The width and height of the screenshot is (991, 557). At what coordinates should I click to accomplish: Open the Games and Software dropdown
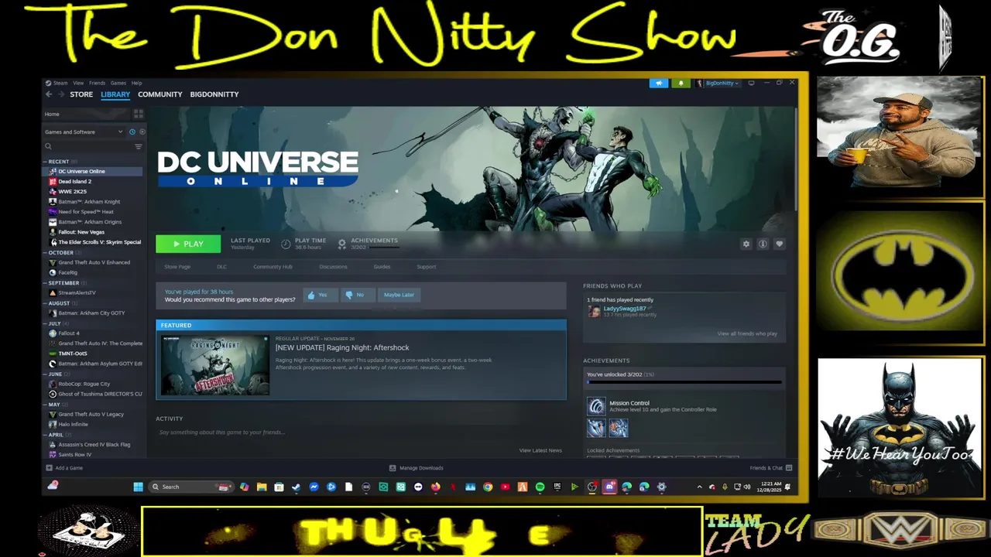[x=84, y=132]
